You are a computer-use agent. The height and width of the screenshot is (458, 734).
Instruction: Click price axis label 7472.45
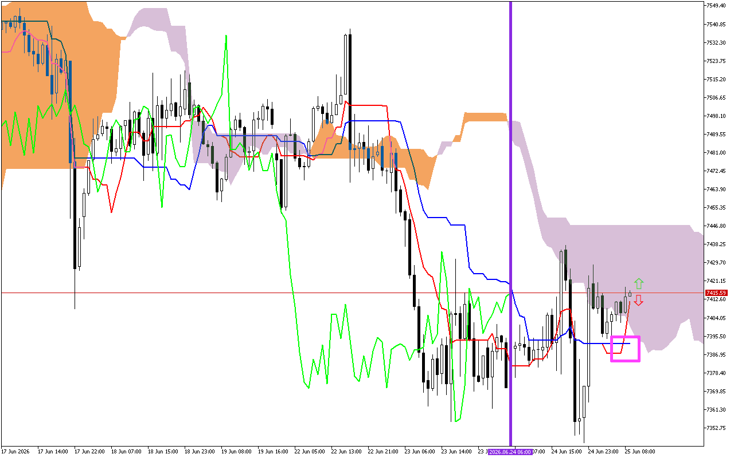[717, 171]
